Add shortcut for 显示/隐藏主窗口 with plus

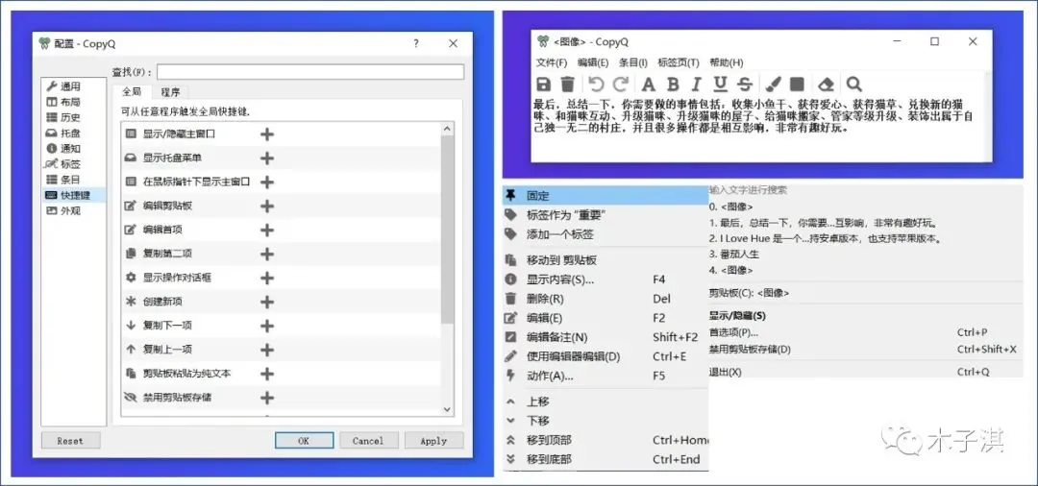[267, 134]
